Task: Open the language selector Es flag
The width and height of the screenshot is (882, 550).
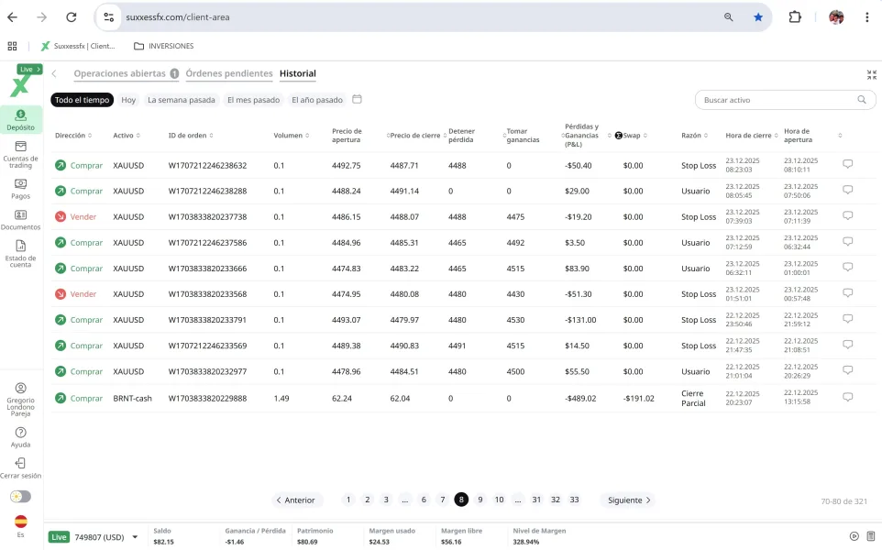Action: click(20, 522)
